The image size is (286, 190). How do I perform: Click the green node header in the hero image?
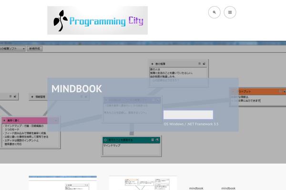tap(132, 140)
